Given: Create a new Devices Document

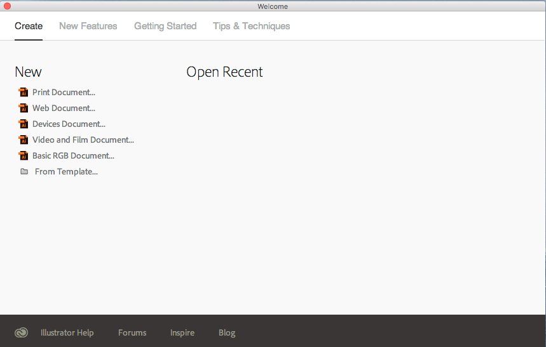Looking at the screenshot, I should (69, 124).
